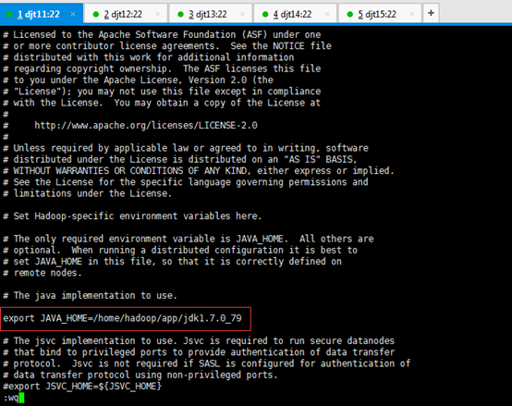Select the djt13:22 session tab
This screenshot has height=406, width=512.
click(211, 14)
